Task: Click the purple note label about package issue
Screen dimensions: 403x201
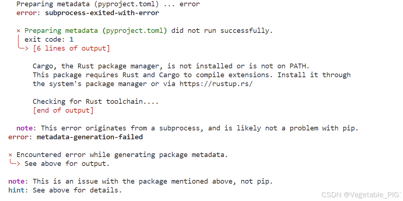Action: coord(16,181)
